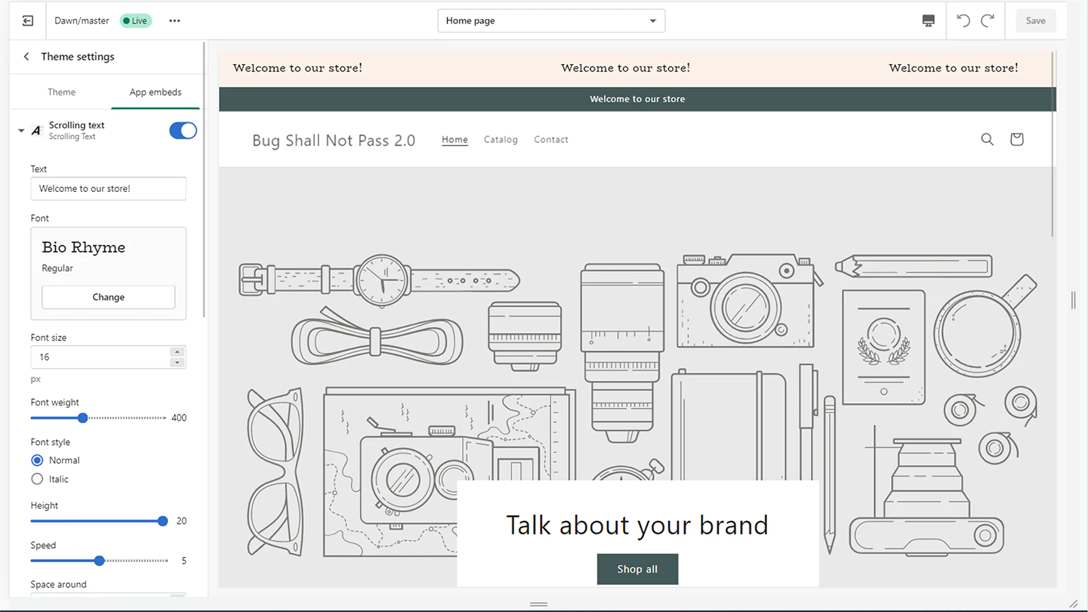
Task: Click the 'Bio Rhyme' font name
Action: pos(84,248)
